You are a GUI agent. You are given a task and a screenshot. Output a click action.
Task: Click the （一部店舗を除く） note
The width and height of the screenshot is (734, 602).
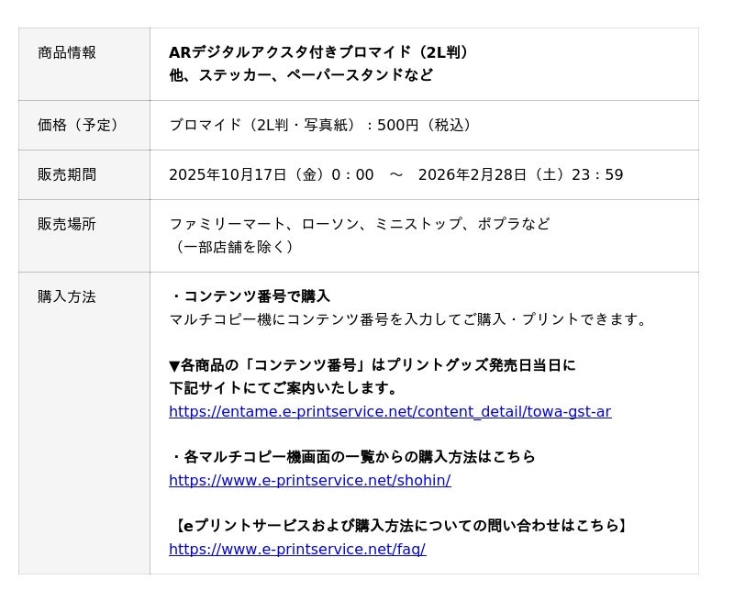click(234, 247)
